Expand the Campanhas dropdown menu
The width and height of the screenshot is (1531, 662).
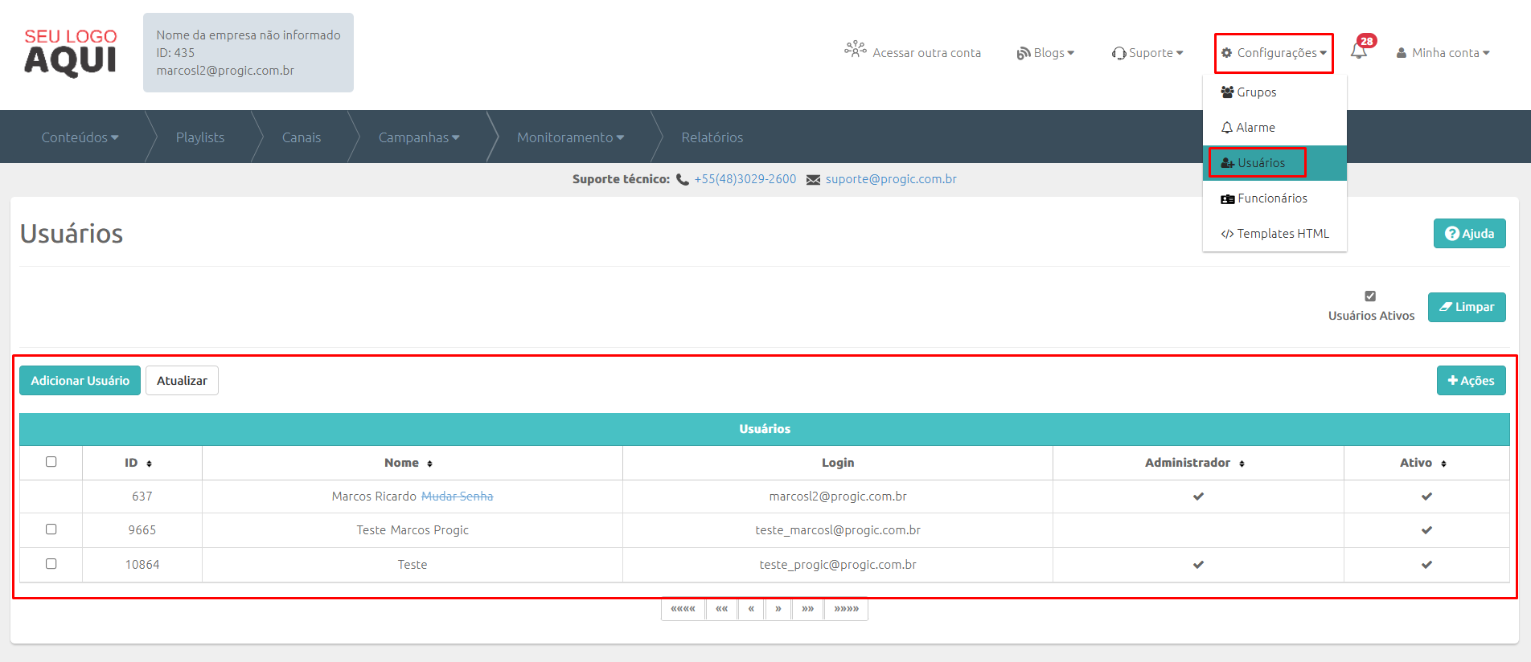[419, 137]
